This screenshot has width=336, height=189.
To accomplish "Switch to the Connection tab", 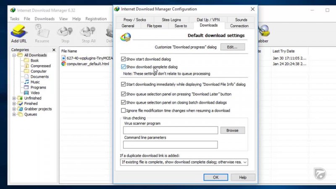I will pos(239,26).
